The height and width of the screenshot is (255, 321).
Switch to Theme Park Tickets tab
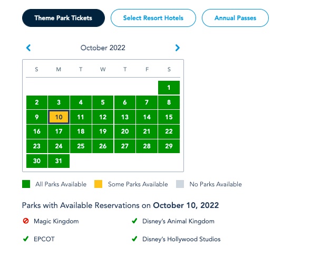[x=63, y=18]
